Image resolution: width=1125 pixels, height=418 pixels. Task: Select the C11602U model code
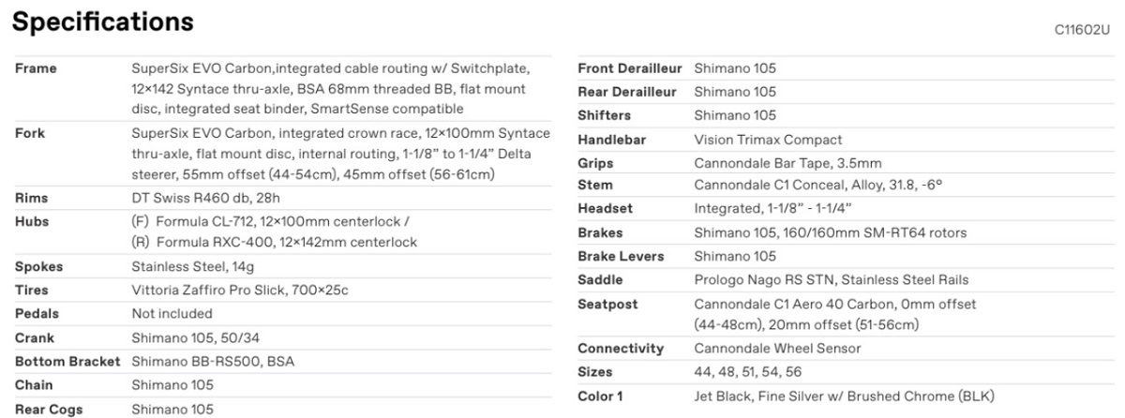1083,30
